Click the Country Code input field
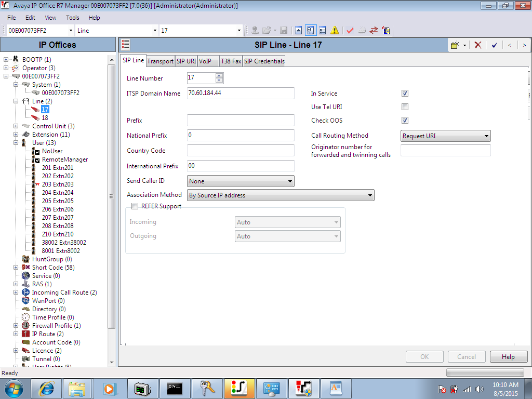Image resolution: width=532 pixels, height=399 pixels. tap(241, 151)
